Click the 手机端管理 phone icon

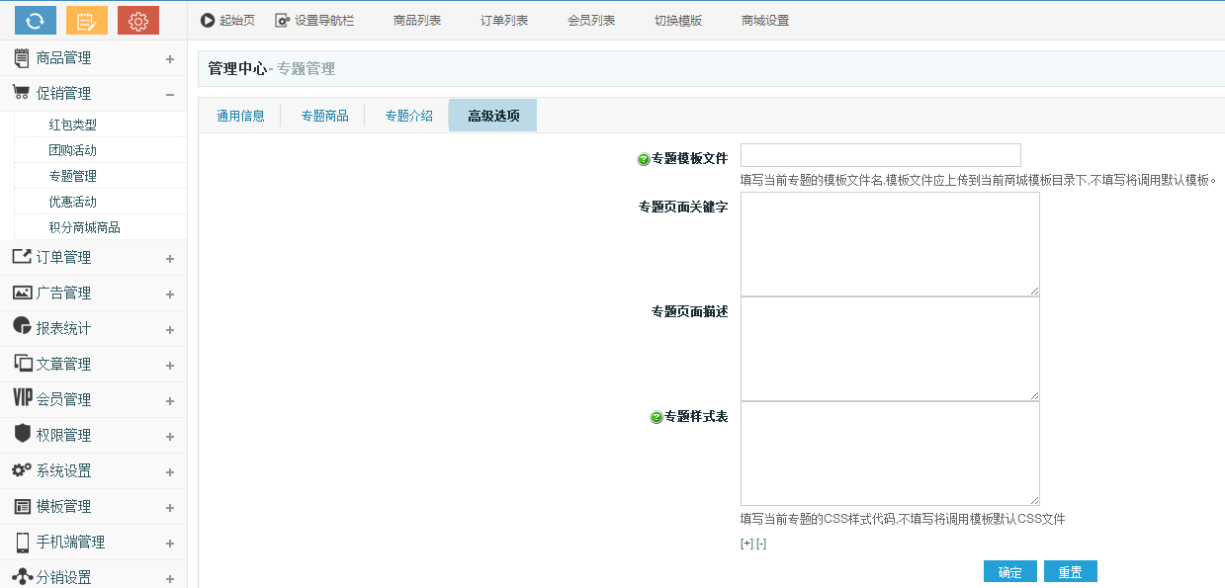click(22, 542)
